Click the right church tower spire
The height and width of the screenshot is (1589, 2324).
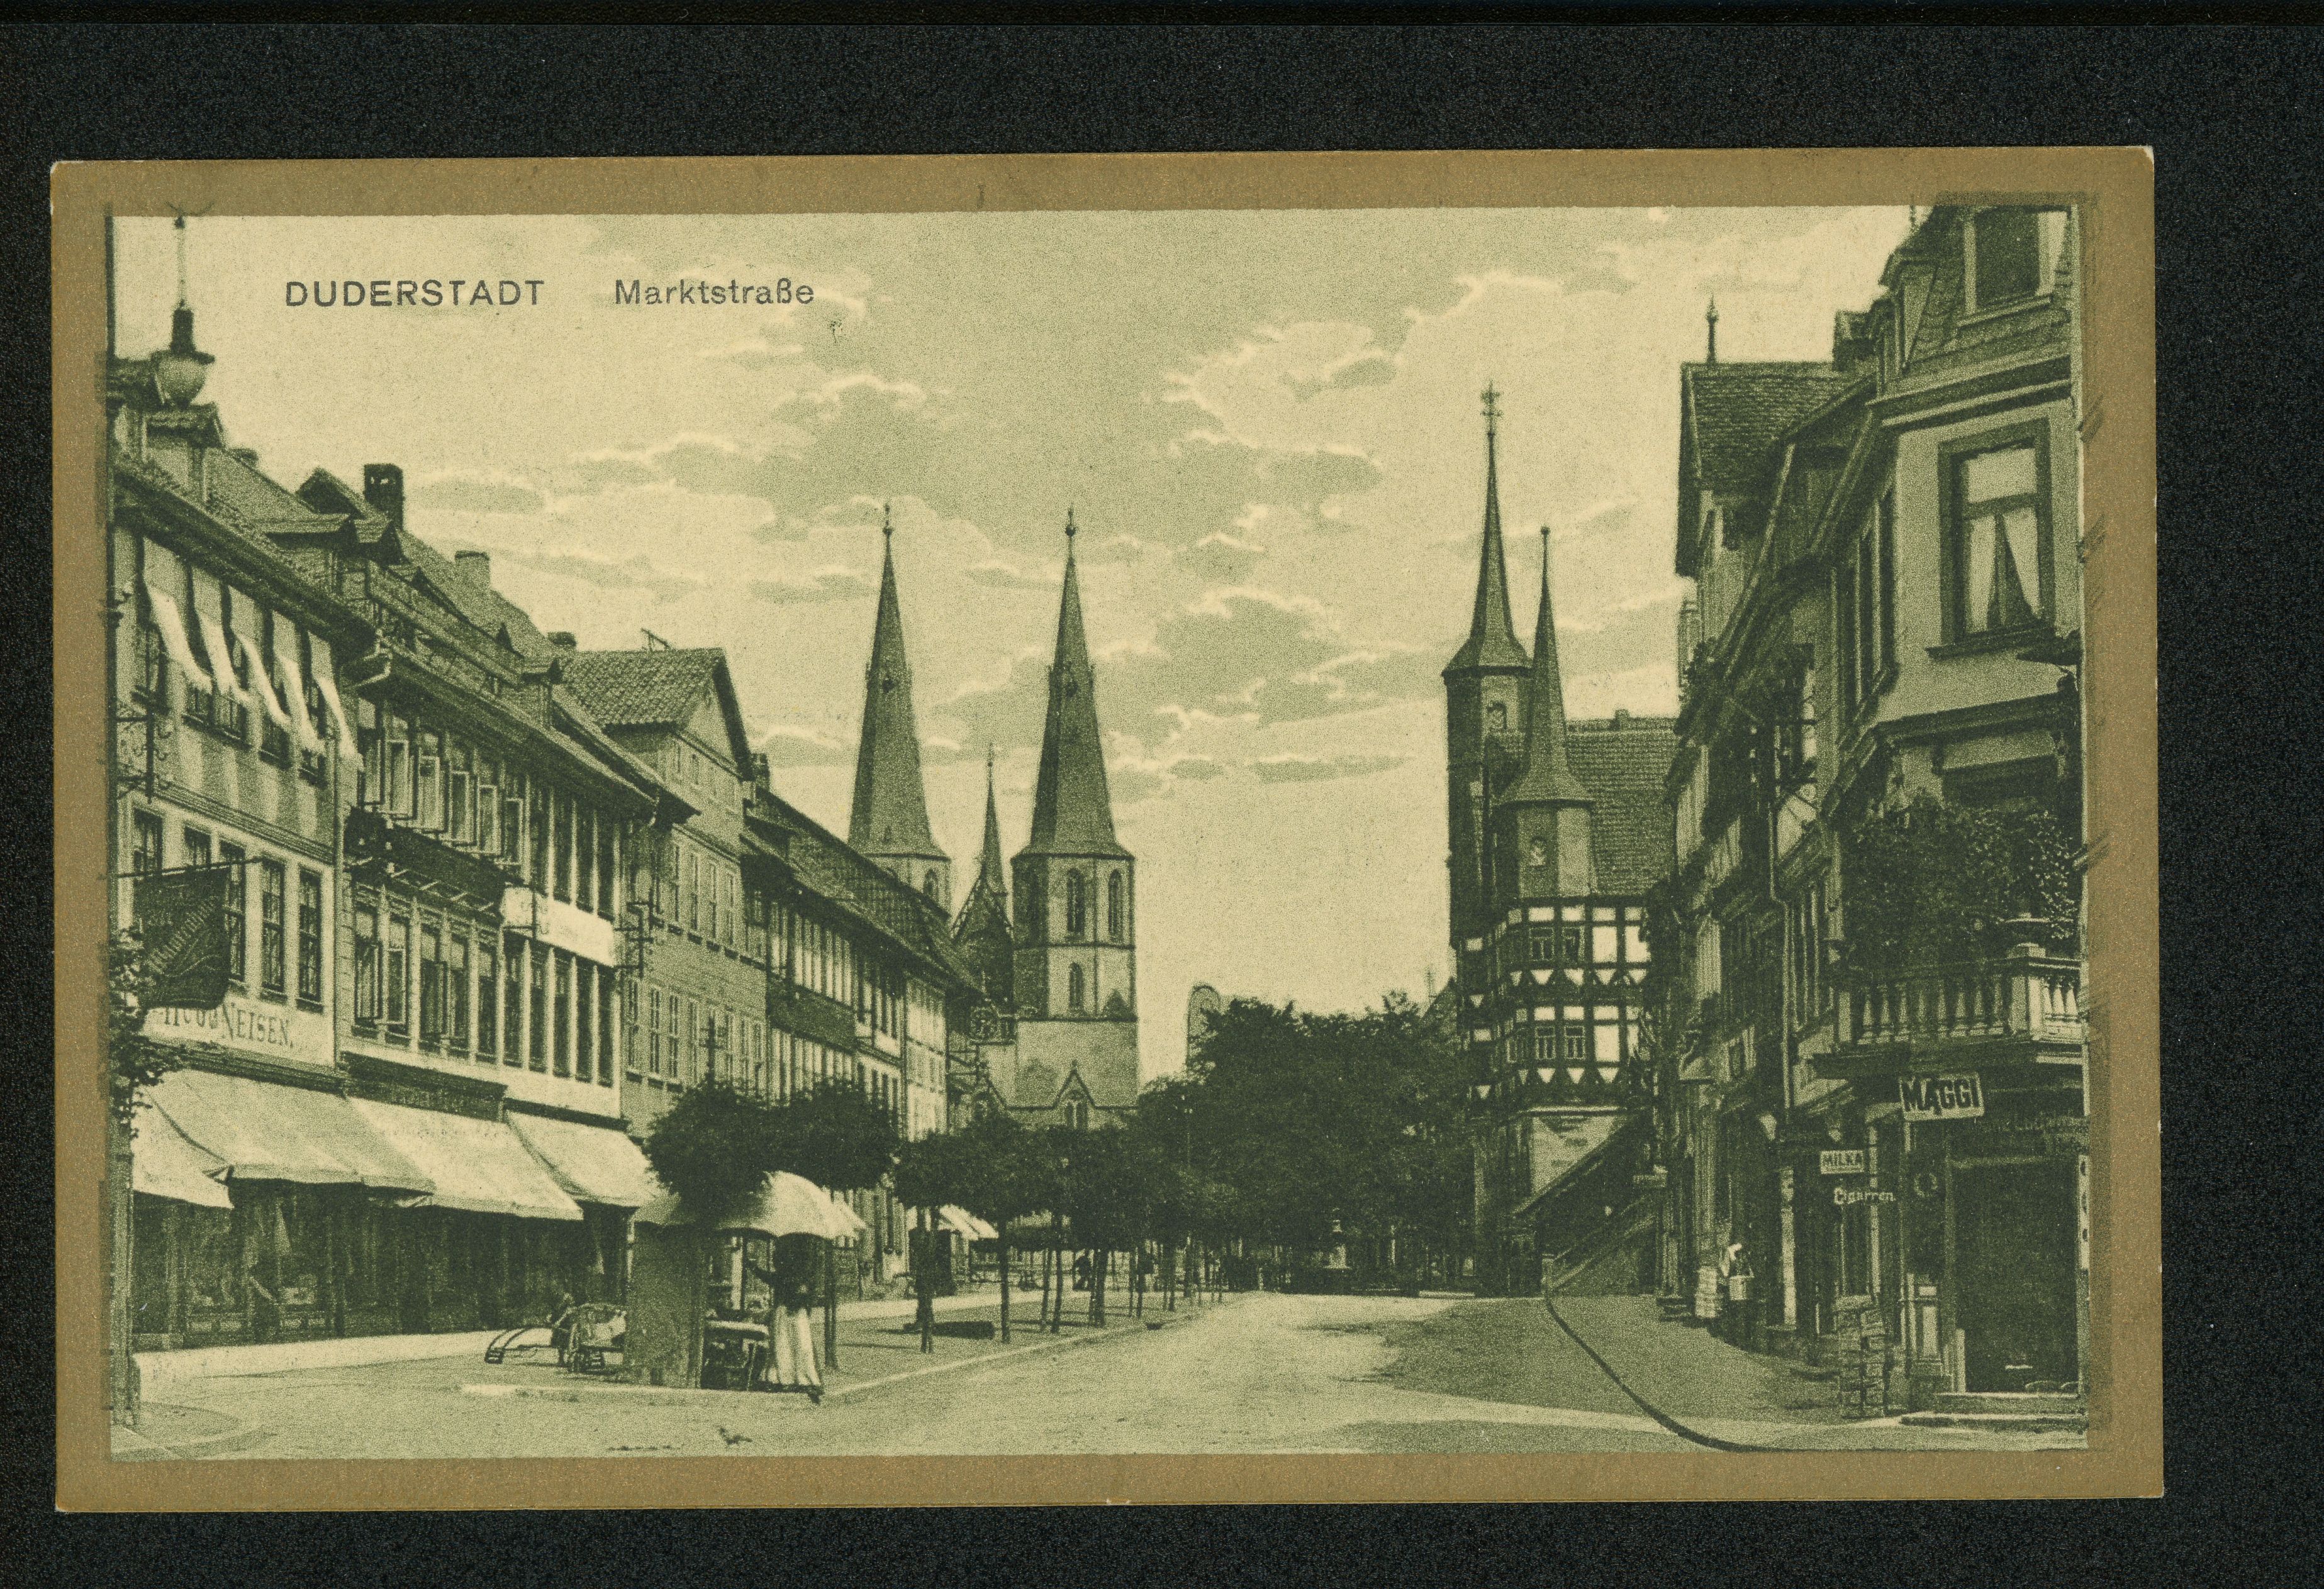tap(1071, 700)
